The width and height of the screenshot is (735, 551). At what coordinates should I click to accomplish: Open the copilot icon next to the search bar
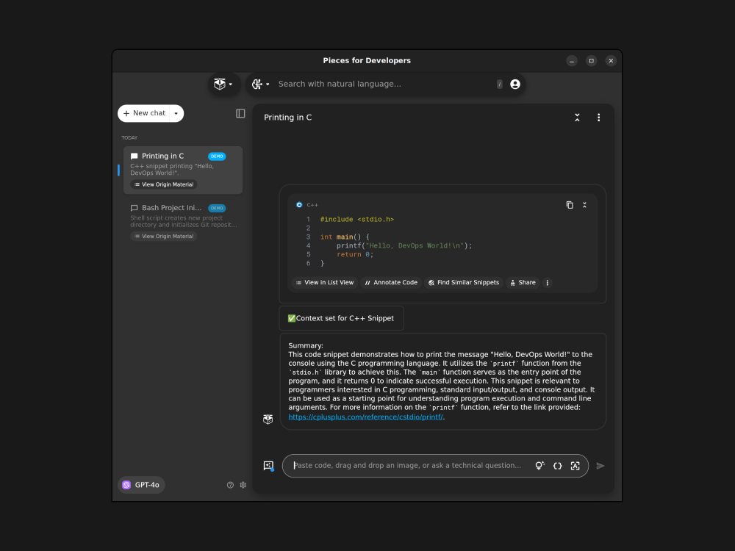[x=257, y=84]
